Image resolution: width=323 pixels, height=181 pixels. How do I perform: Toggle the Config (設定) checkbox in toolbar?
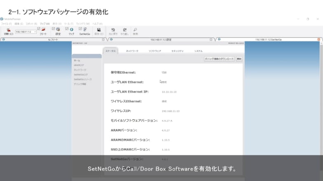tap(54, 29)
